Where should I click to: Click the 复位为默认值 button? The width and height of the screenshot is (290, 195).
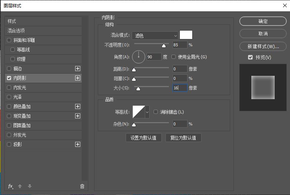point(183,138)
